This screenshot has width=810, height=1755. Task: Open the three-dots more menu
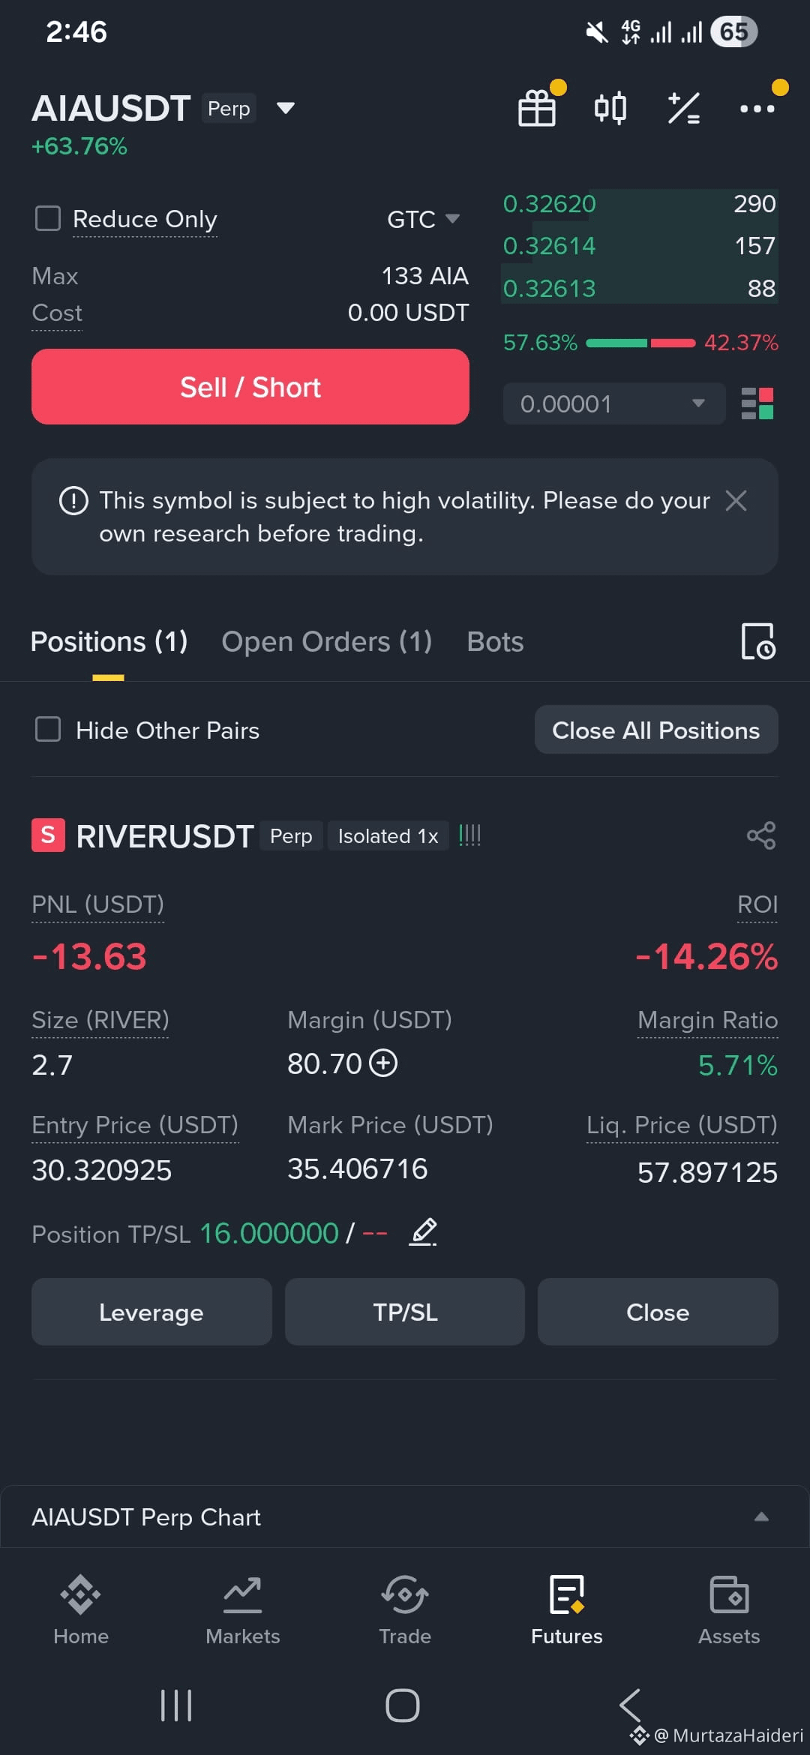click(x=757, y=108)
